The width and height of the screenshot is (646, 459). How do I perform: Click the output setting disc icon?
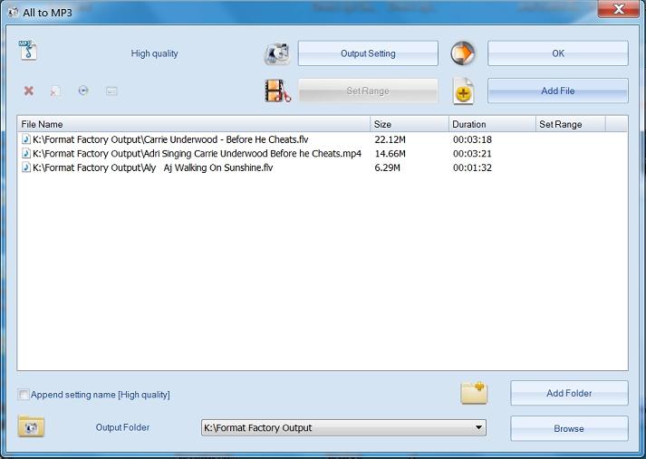tap(277, 53)
